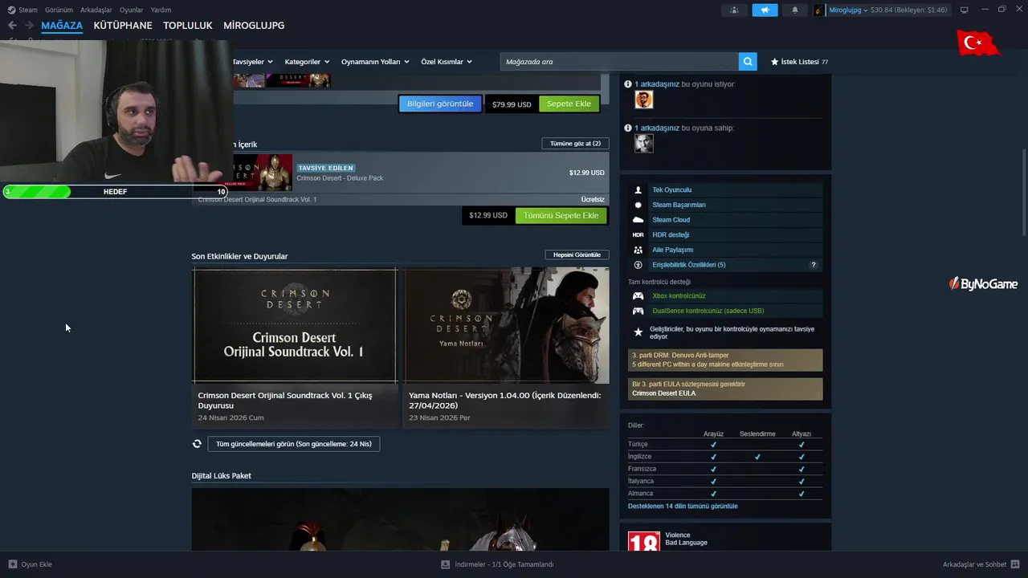Click the Tümünü Sepete Ekle button
This screenshot has width=1028, height=578.
point(561,215)
